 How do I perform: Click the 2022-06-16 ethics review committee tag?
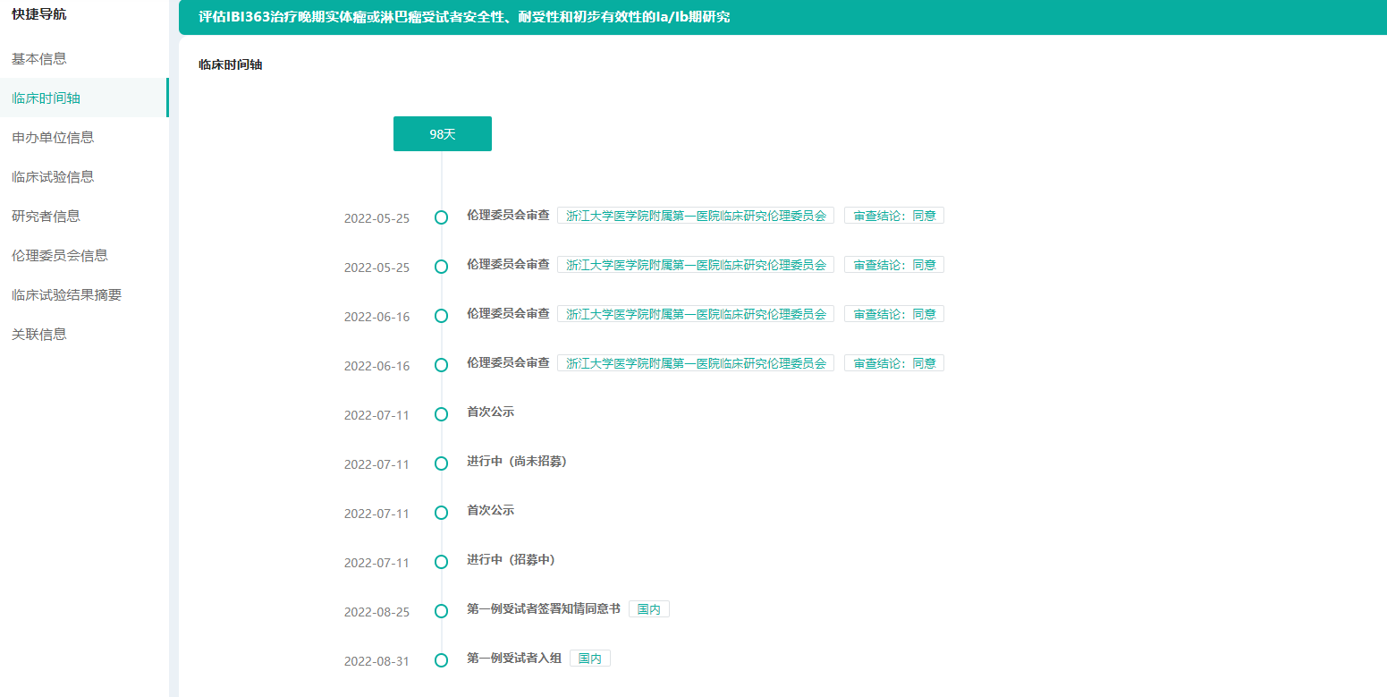point(696,313)
